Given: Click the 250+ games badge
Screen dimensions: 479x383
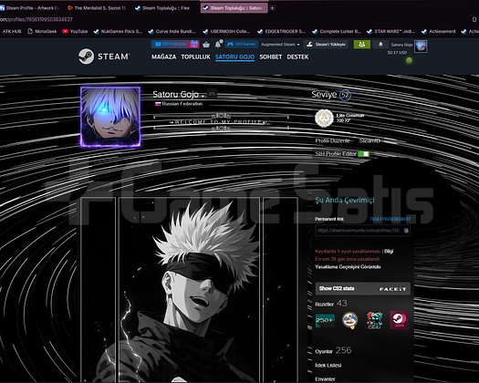Looking at the screenshot, I should (x=325, y=320).
